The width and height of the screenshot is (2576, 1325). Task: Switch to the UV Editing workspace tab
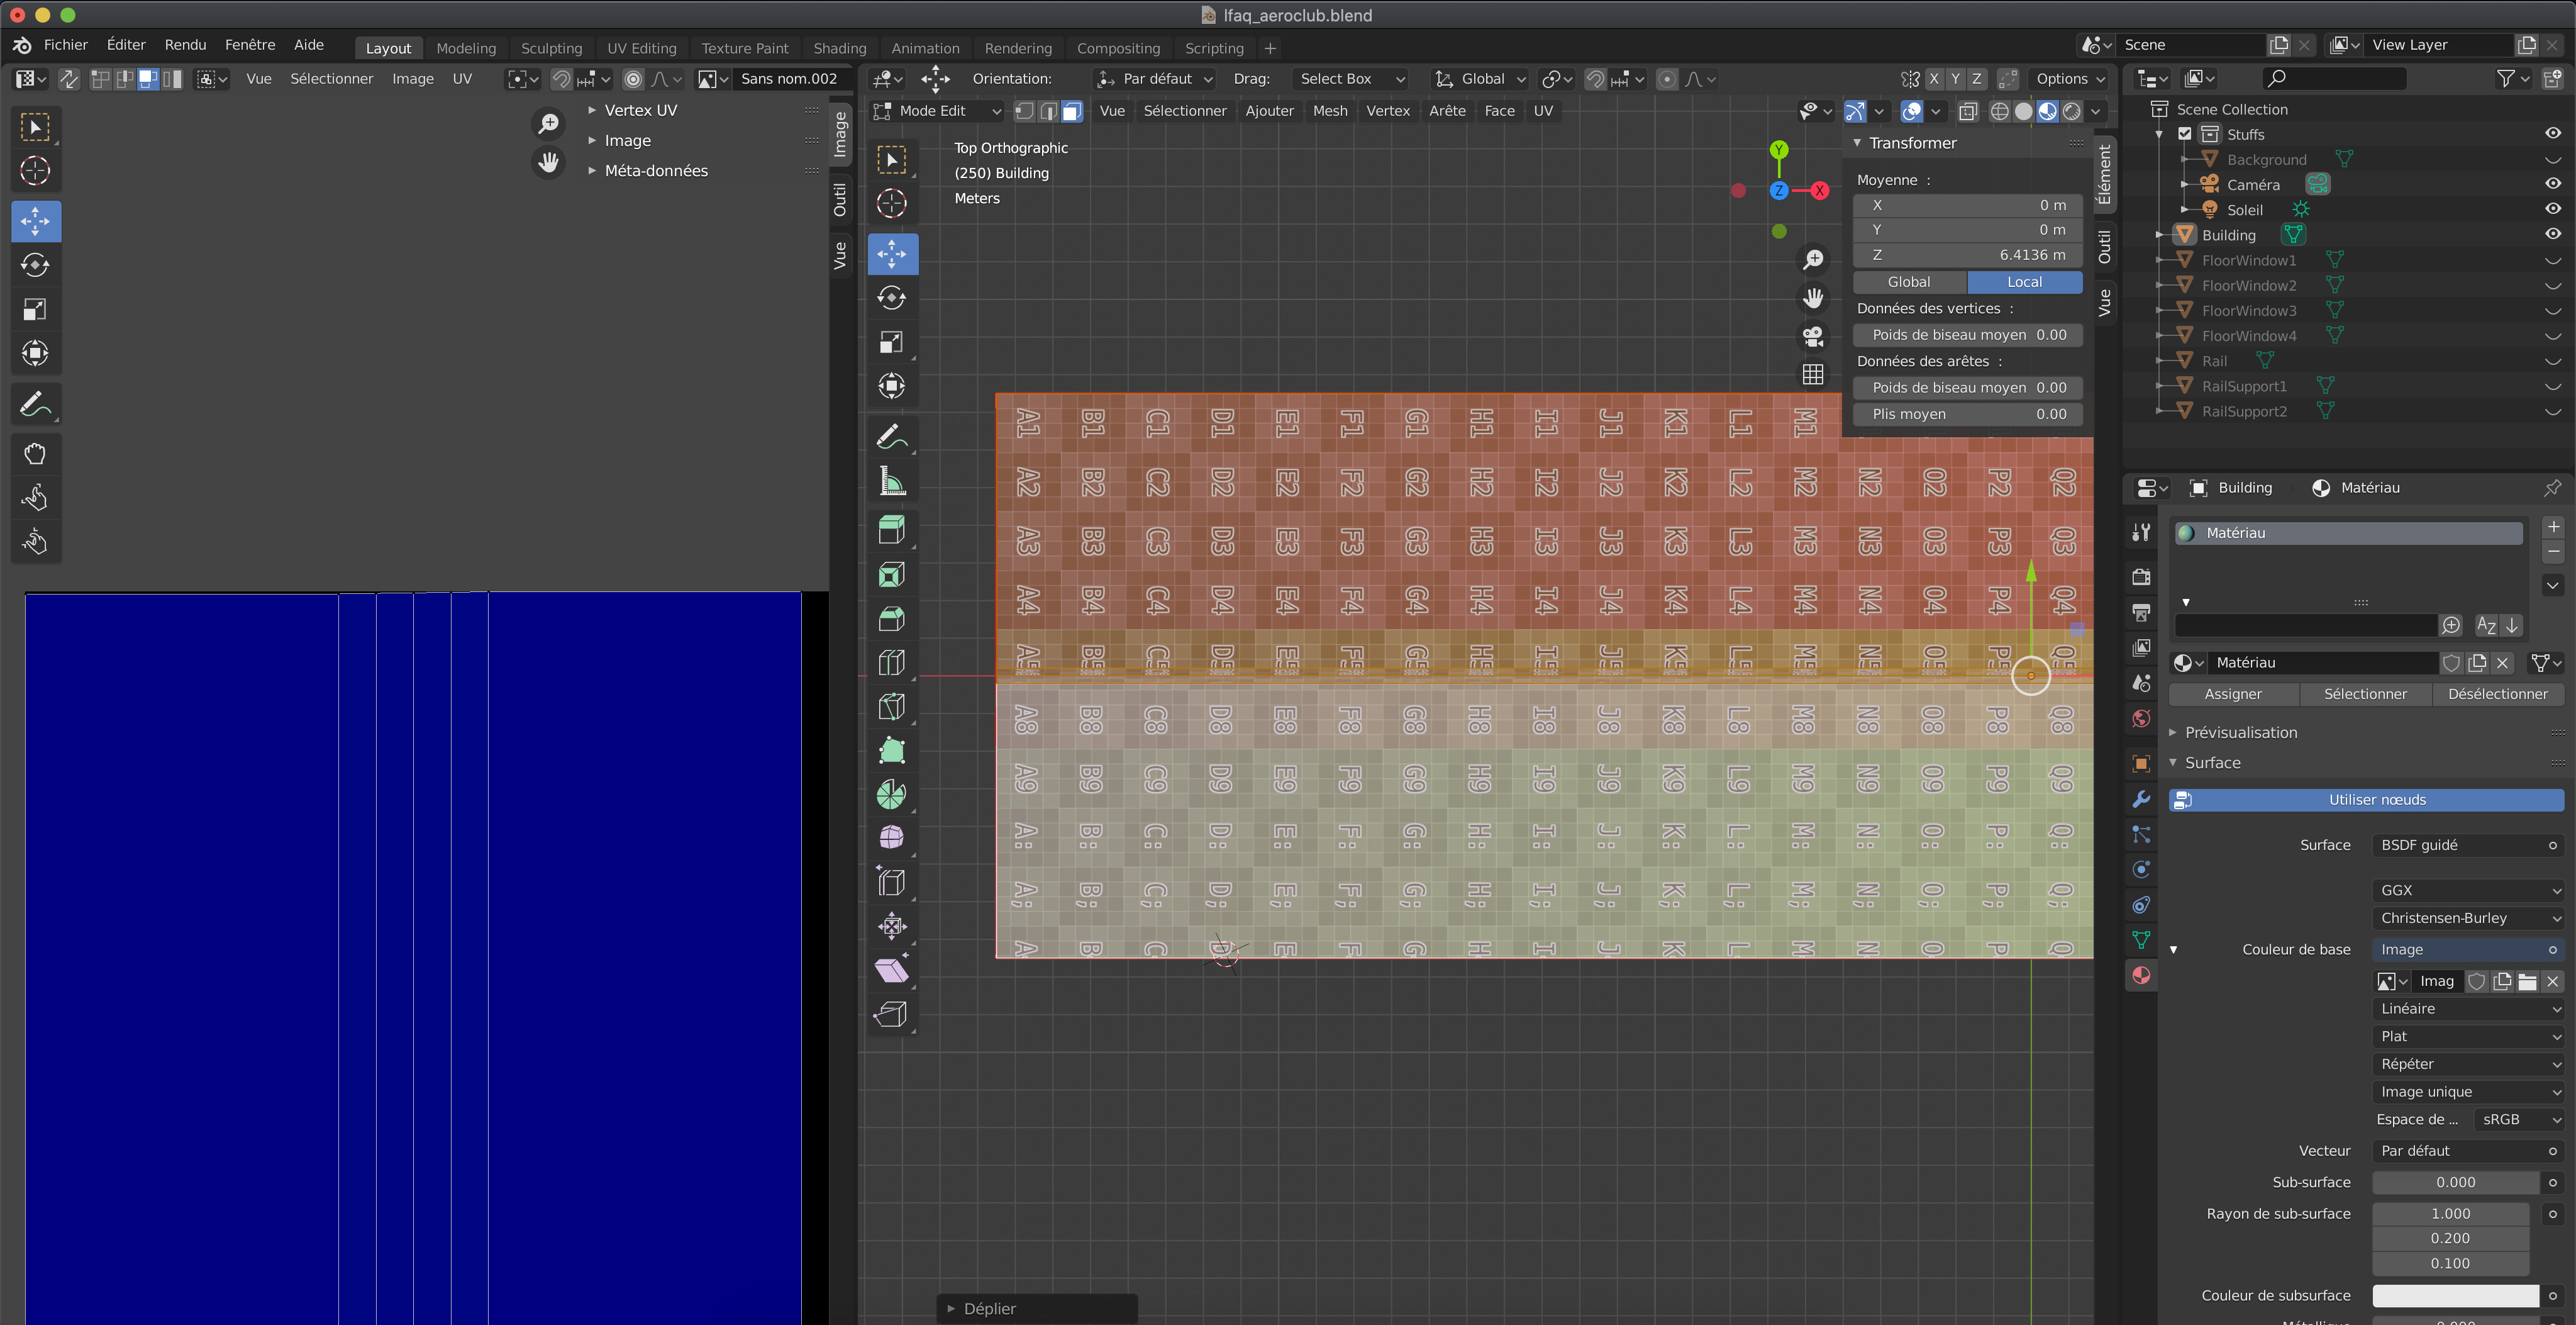tap(642, 48)
